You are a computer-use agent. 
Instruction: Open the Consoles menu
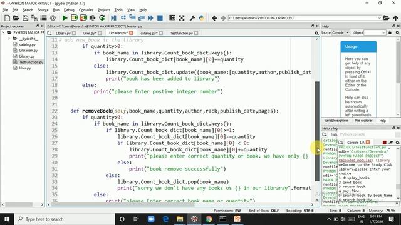click(86, 10)
